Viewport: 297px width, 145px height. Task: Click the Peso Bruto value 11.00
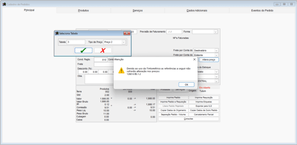click(106, 114)
